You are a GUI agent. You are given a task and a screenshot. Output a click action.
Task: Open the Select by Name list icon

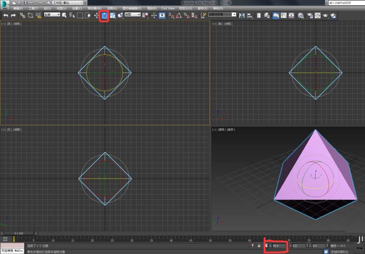72,16
